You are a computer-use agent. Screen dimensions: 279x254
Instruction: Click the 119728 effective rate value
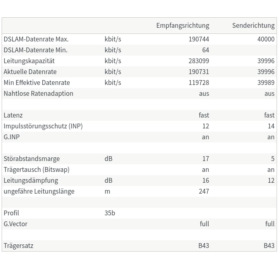(x=198, y=83)
